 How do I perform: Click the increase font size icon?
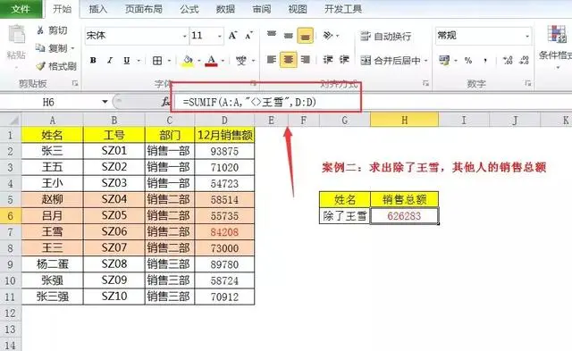pos(232,36)
